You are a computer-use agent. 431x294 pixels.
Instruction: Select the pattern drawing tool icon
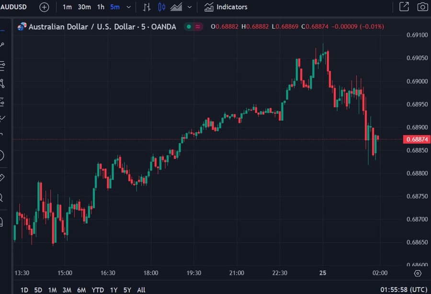click(2, 84)
